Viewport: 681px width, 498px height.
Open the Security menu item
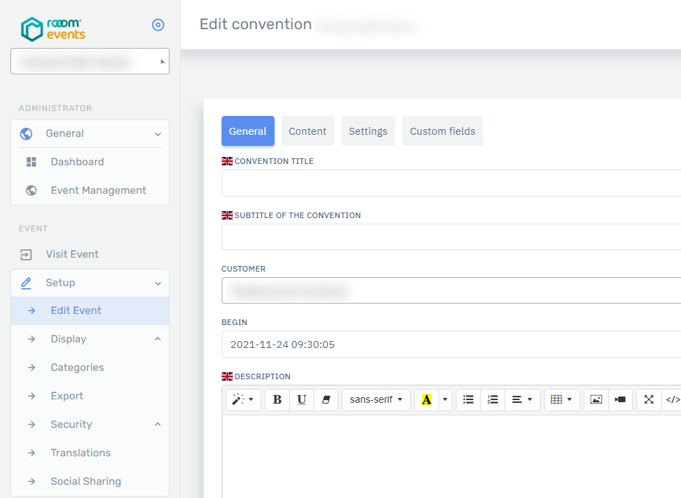[x=71, y=424]
